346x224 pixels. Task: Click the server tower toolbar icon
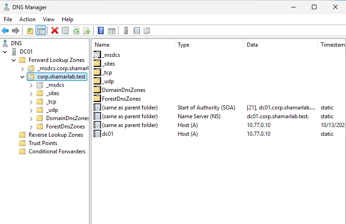pyautogui.click(x=126, y=30)
